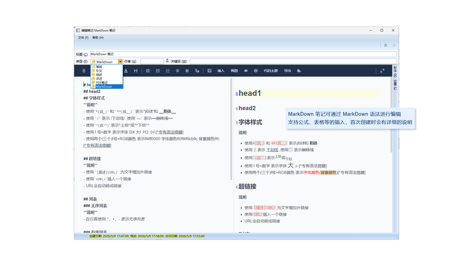Screen dimensions: 473x266
Task: Click highlighted 背景颜色 text in preview
Action: 328,173
